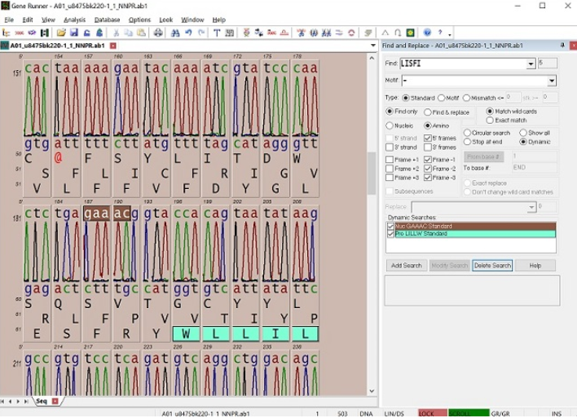Toggle the Frame -2 checkbox
Viewport: 577px width, 418px height.
point(429,168)
